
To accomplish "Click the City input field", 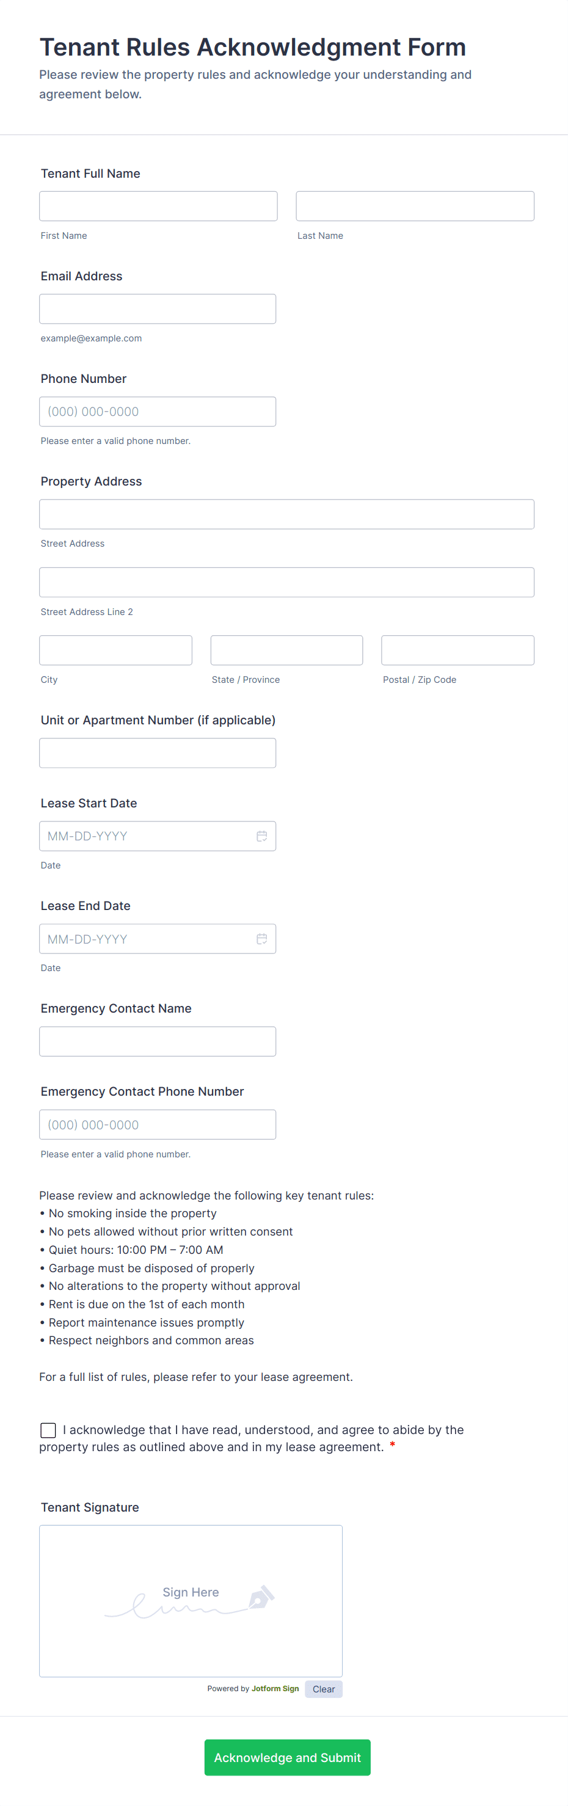I will 115,650.
